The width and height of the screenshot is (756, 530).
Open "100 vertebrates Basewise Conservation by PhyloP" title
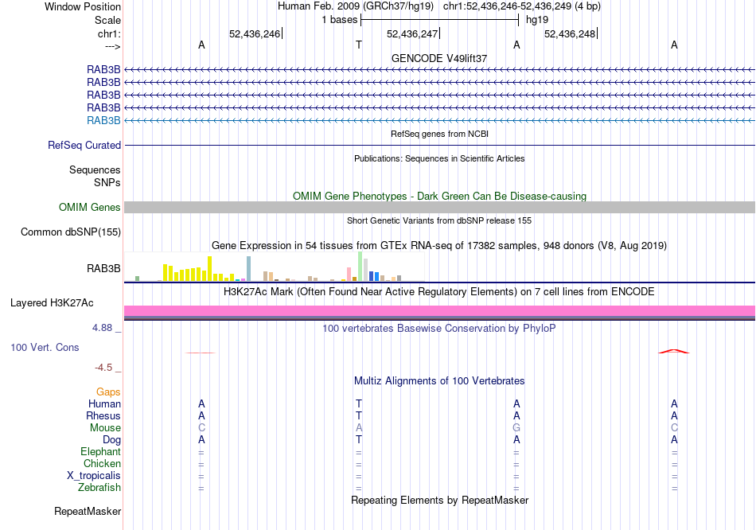[439, 329]
